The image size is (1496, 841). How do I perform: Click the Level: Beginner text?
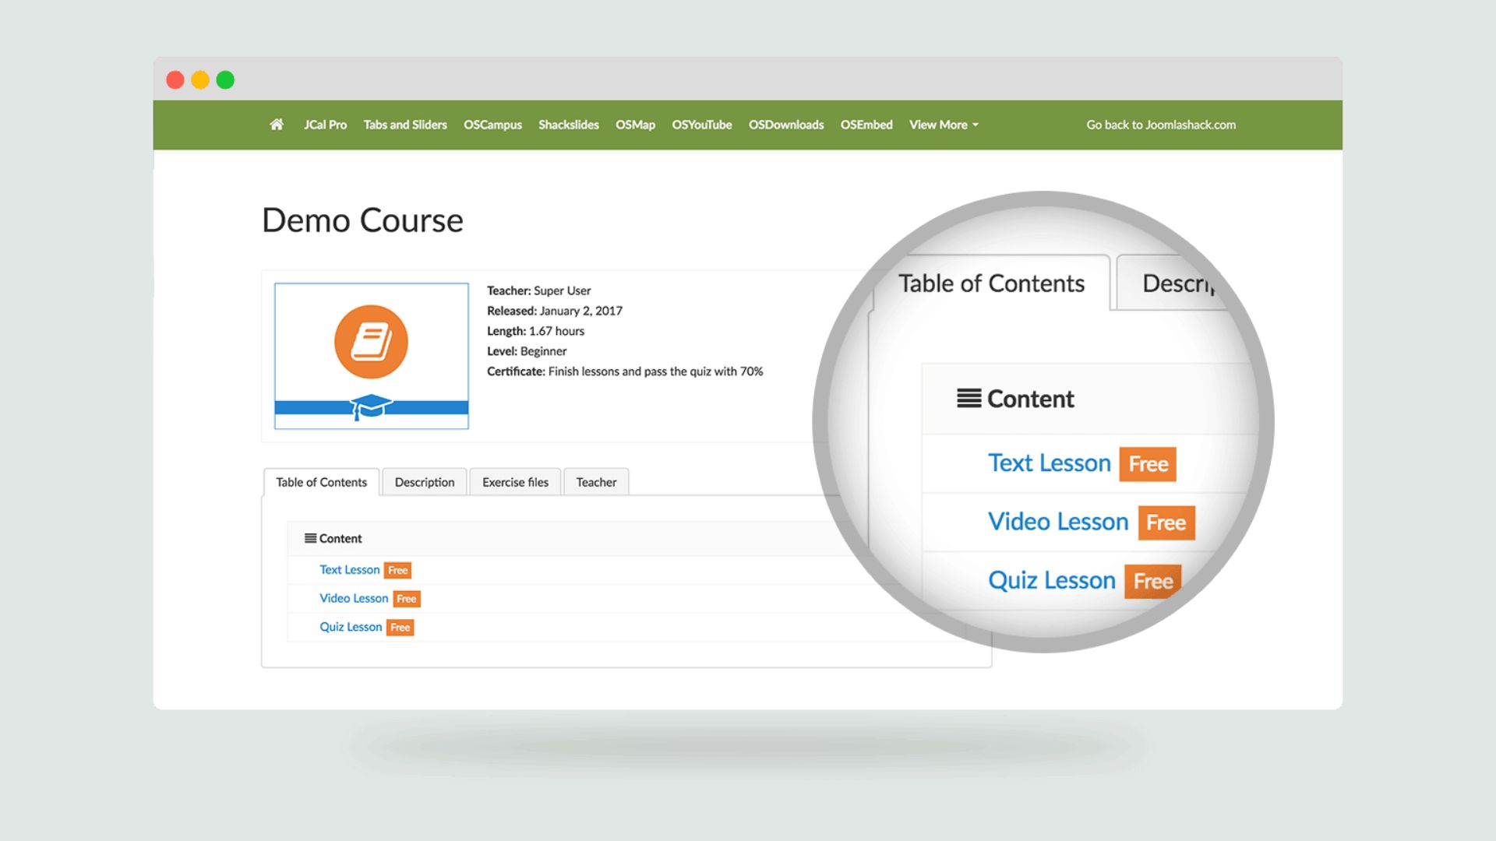click(527, 351)
